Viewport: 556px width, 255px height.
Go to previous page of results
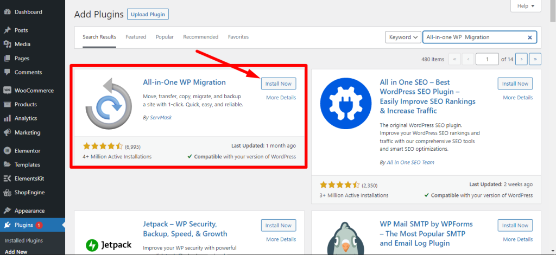click(469, 59)
